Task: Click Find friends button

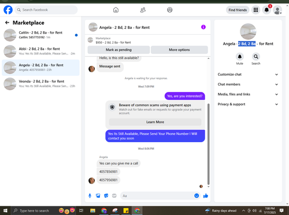Action: coord(238,10)
